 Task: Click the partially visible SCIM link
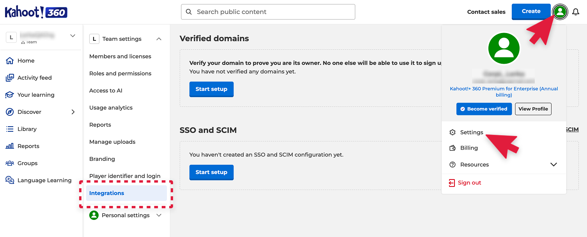point(572,129)
